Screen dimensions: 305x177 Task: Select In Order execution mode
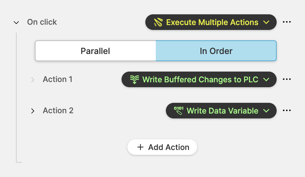click(x=216, y=51)
